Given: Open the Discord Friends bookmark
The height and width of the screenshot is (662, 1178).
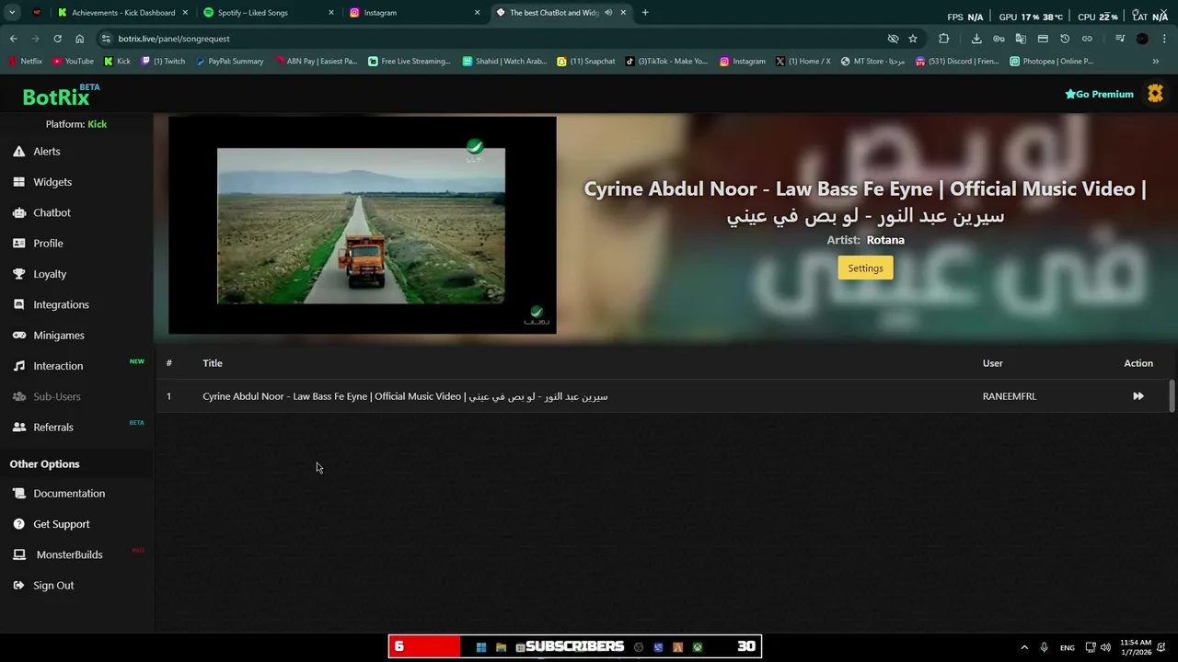Looking at the screenshot, I should tap(957, 62).
